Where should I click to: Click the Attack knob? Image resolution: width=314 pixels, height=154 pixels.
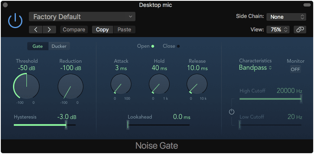pos(121,84)
